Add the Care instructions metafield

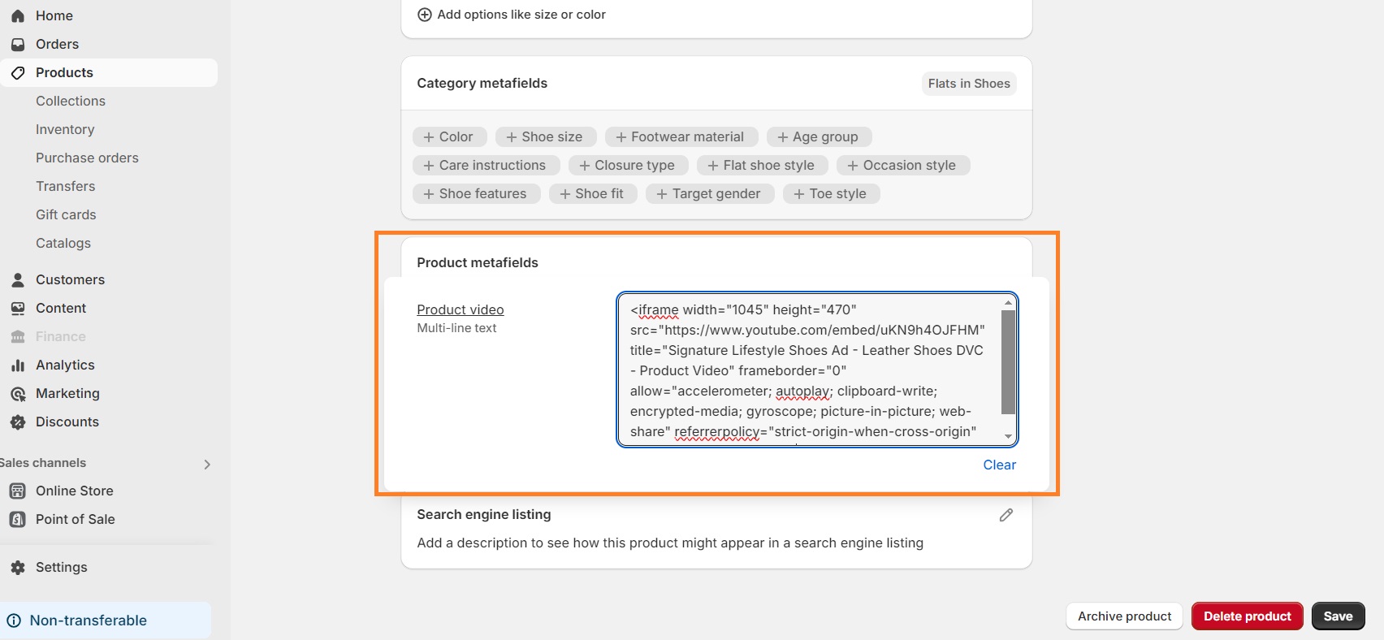click(486, 165)
